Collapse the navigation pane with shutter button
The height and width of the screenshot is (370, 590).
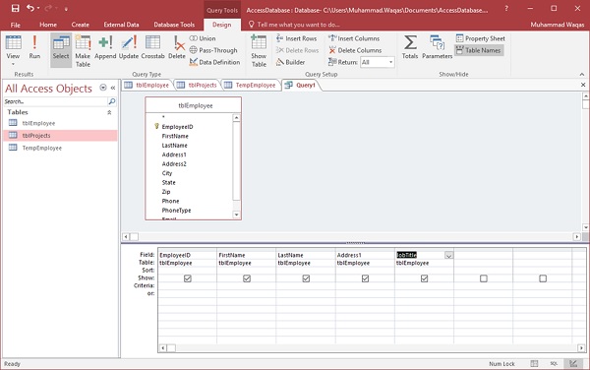(x=113, y=88)
